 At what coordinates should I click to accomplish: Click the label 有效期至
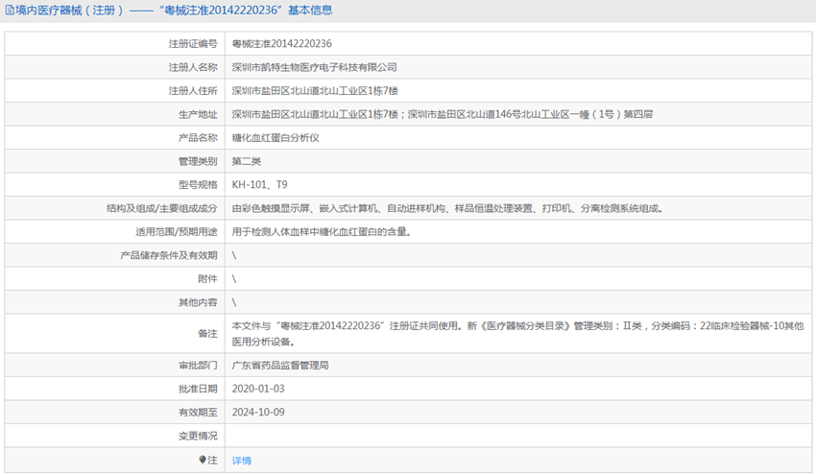point(198,412)
